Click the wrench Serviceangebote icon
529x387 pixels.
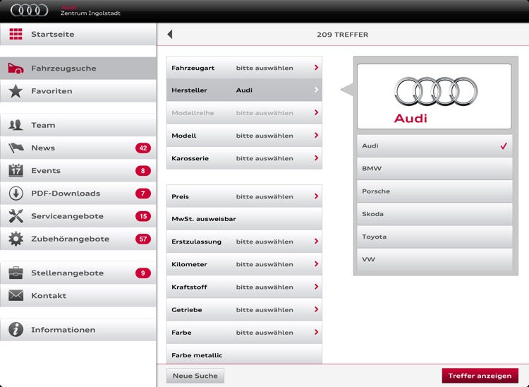click(16, 216)
